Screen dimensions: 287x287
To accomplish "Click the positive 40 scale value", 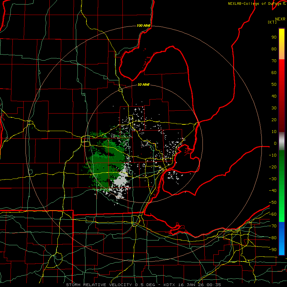I will tap(274, 96).
